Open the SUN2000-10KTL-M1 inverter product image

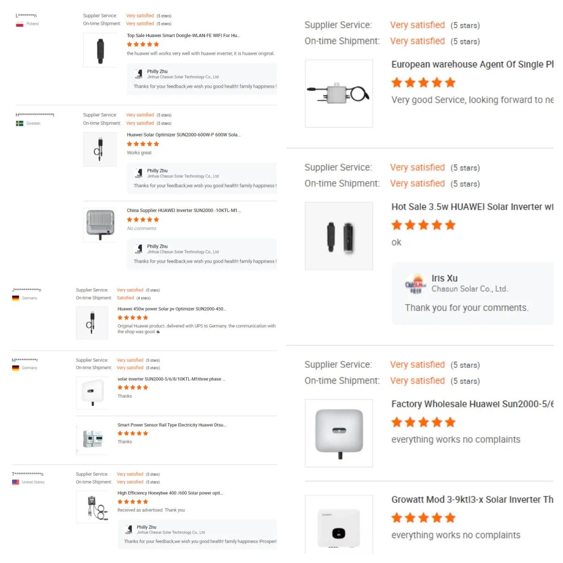(x=100, y=225)
